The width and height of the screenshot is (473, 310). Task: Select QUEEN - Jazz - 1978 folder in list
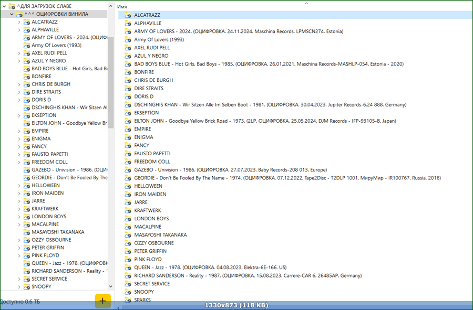[210, 268]
